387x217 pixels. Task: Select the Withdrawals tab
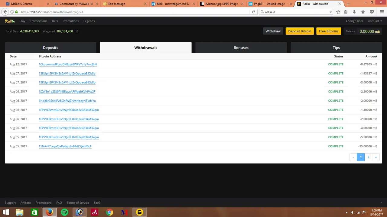[146, 48]
